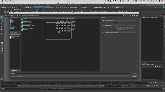Click the orange sphere shelf icon

5,12
